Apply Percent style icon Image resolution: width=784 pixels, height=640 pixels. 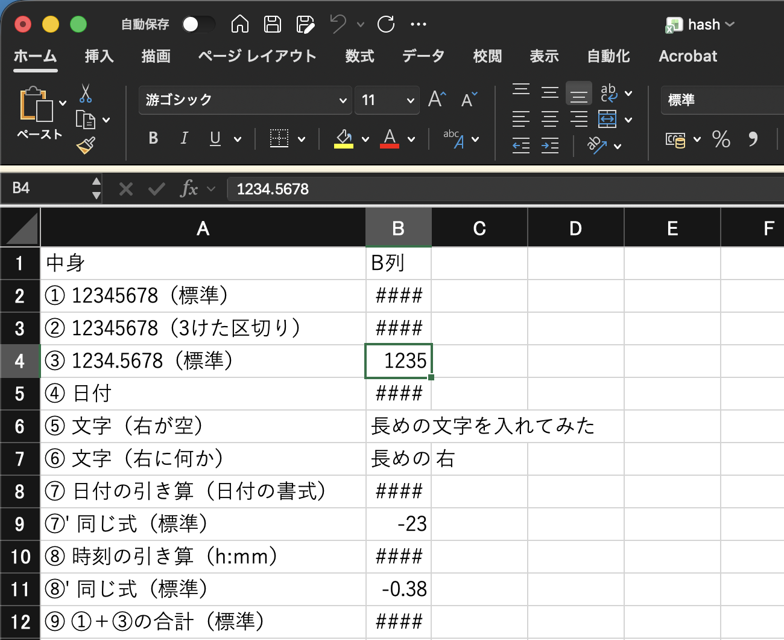(x=721, y=139)
